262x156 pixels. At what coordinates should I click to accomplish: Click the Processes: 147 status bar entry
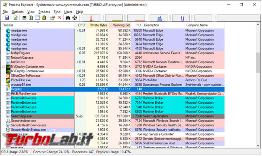(83, 152)
